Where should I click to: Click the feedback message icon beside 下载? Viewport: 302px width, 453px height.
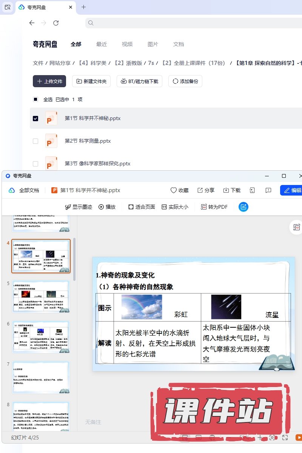click(x=268, y=190)
